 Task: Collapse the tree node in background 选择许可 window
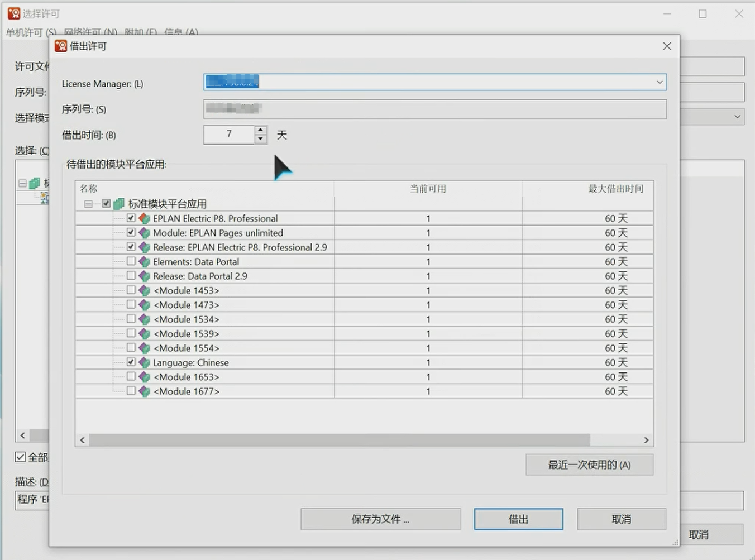click(x=22, y=183)
